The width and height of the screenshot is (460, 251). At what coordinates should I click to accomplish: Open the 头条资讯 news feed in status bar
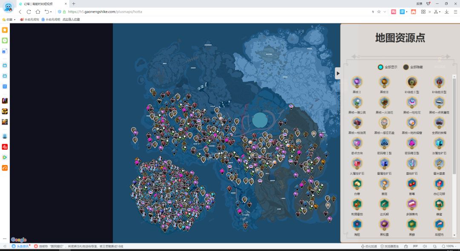pos(21,246)
